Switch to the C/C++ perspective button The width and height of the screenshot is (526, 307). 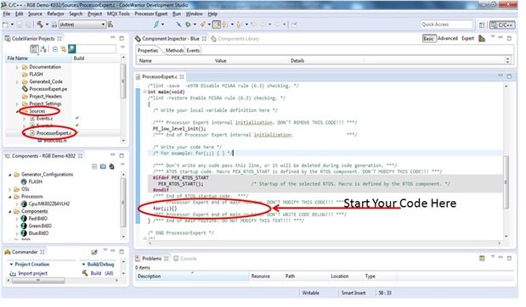(x=502, y=25)
